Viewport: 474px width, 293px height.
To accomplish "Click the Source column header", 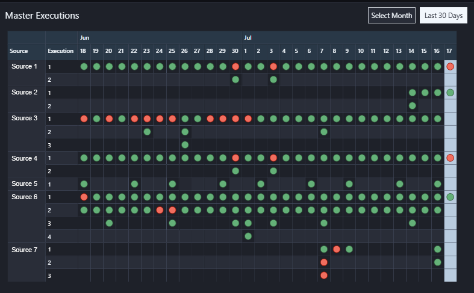I will click(x=19, y=51).
